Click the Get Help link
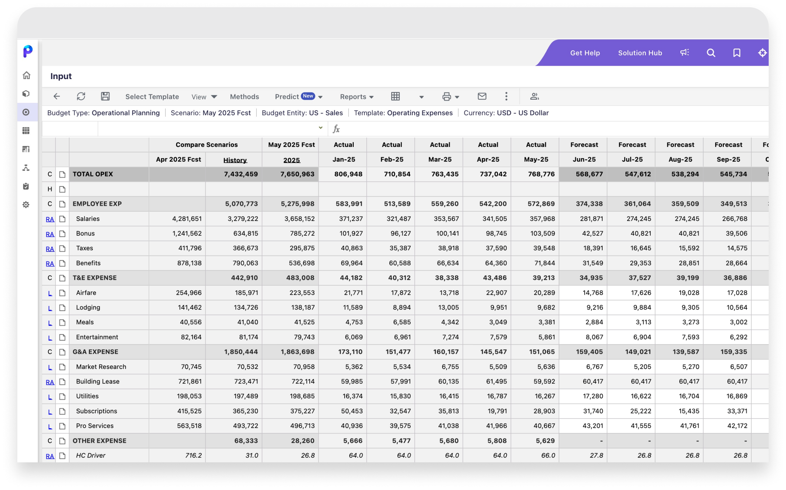Image resolution: width=786 pixels, height=490 pixels. coord(585,53)
